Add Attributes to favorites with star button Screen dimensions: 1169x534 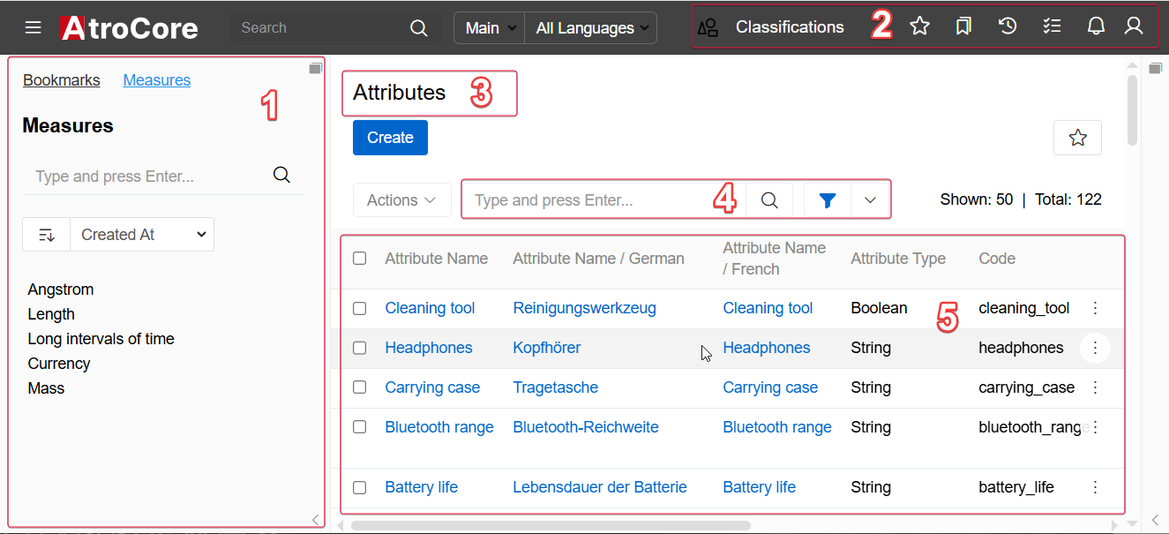pyautogui.click(x=1077, y=138)
